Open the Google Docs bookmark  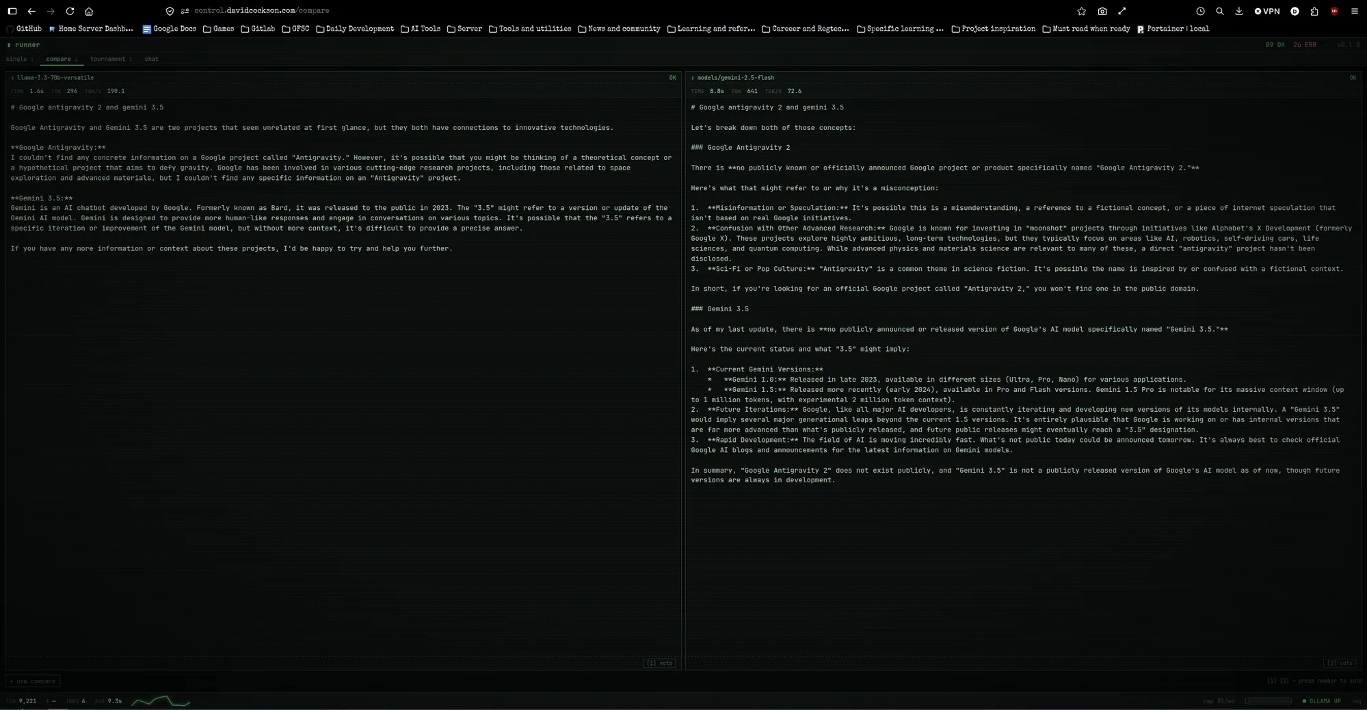tap(169, 29)
